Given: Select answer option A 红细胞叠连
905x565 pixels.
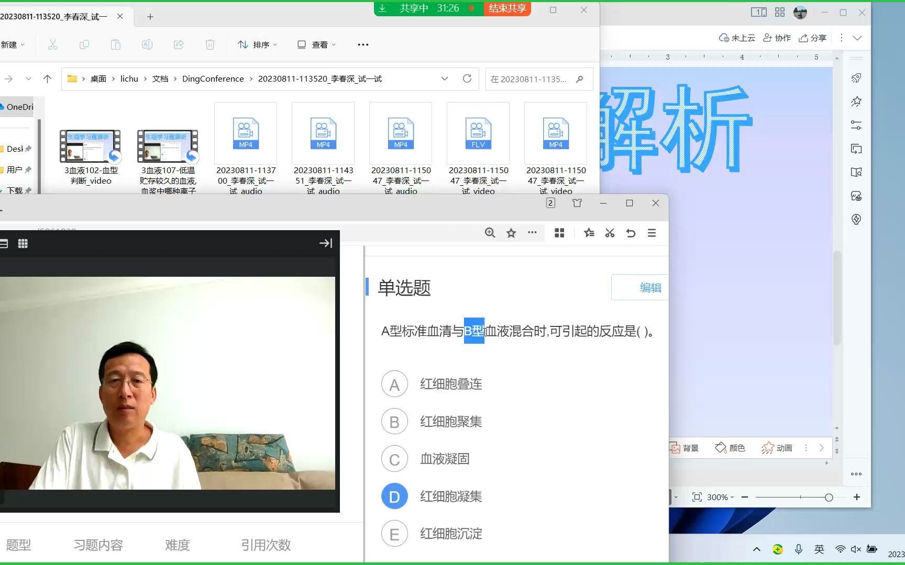Looking at the screenshot, I should (394, 383).
